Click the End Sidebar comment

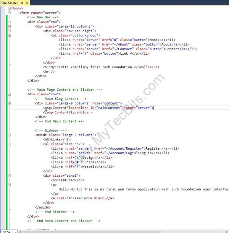(55, 212)
